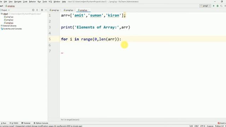This screenshot has height=127, width=226.
Task: Restore down the PyCharm window
Action: click(222, 2)
